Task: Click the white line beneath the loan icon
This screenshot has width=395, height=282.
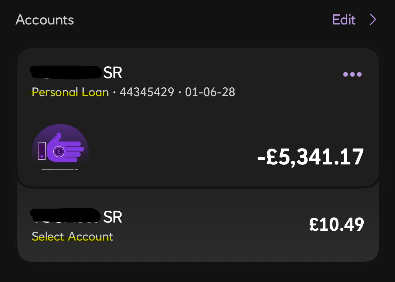Action: [60, 169]
